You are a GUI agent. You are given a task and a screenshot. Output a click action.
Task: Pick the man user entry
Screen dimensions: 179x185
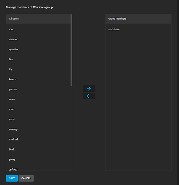coord(38,110)
